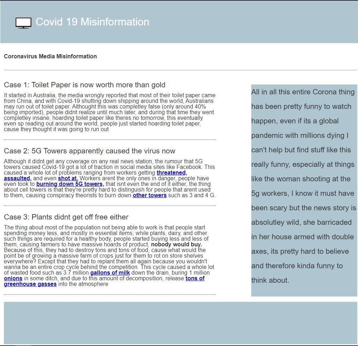358x346 pixels.
Task: Click the empty blue footer area
Action: 180,323
